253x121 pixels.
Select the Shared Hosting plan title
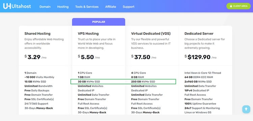click(37, 34)
